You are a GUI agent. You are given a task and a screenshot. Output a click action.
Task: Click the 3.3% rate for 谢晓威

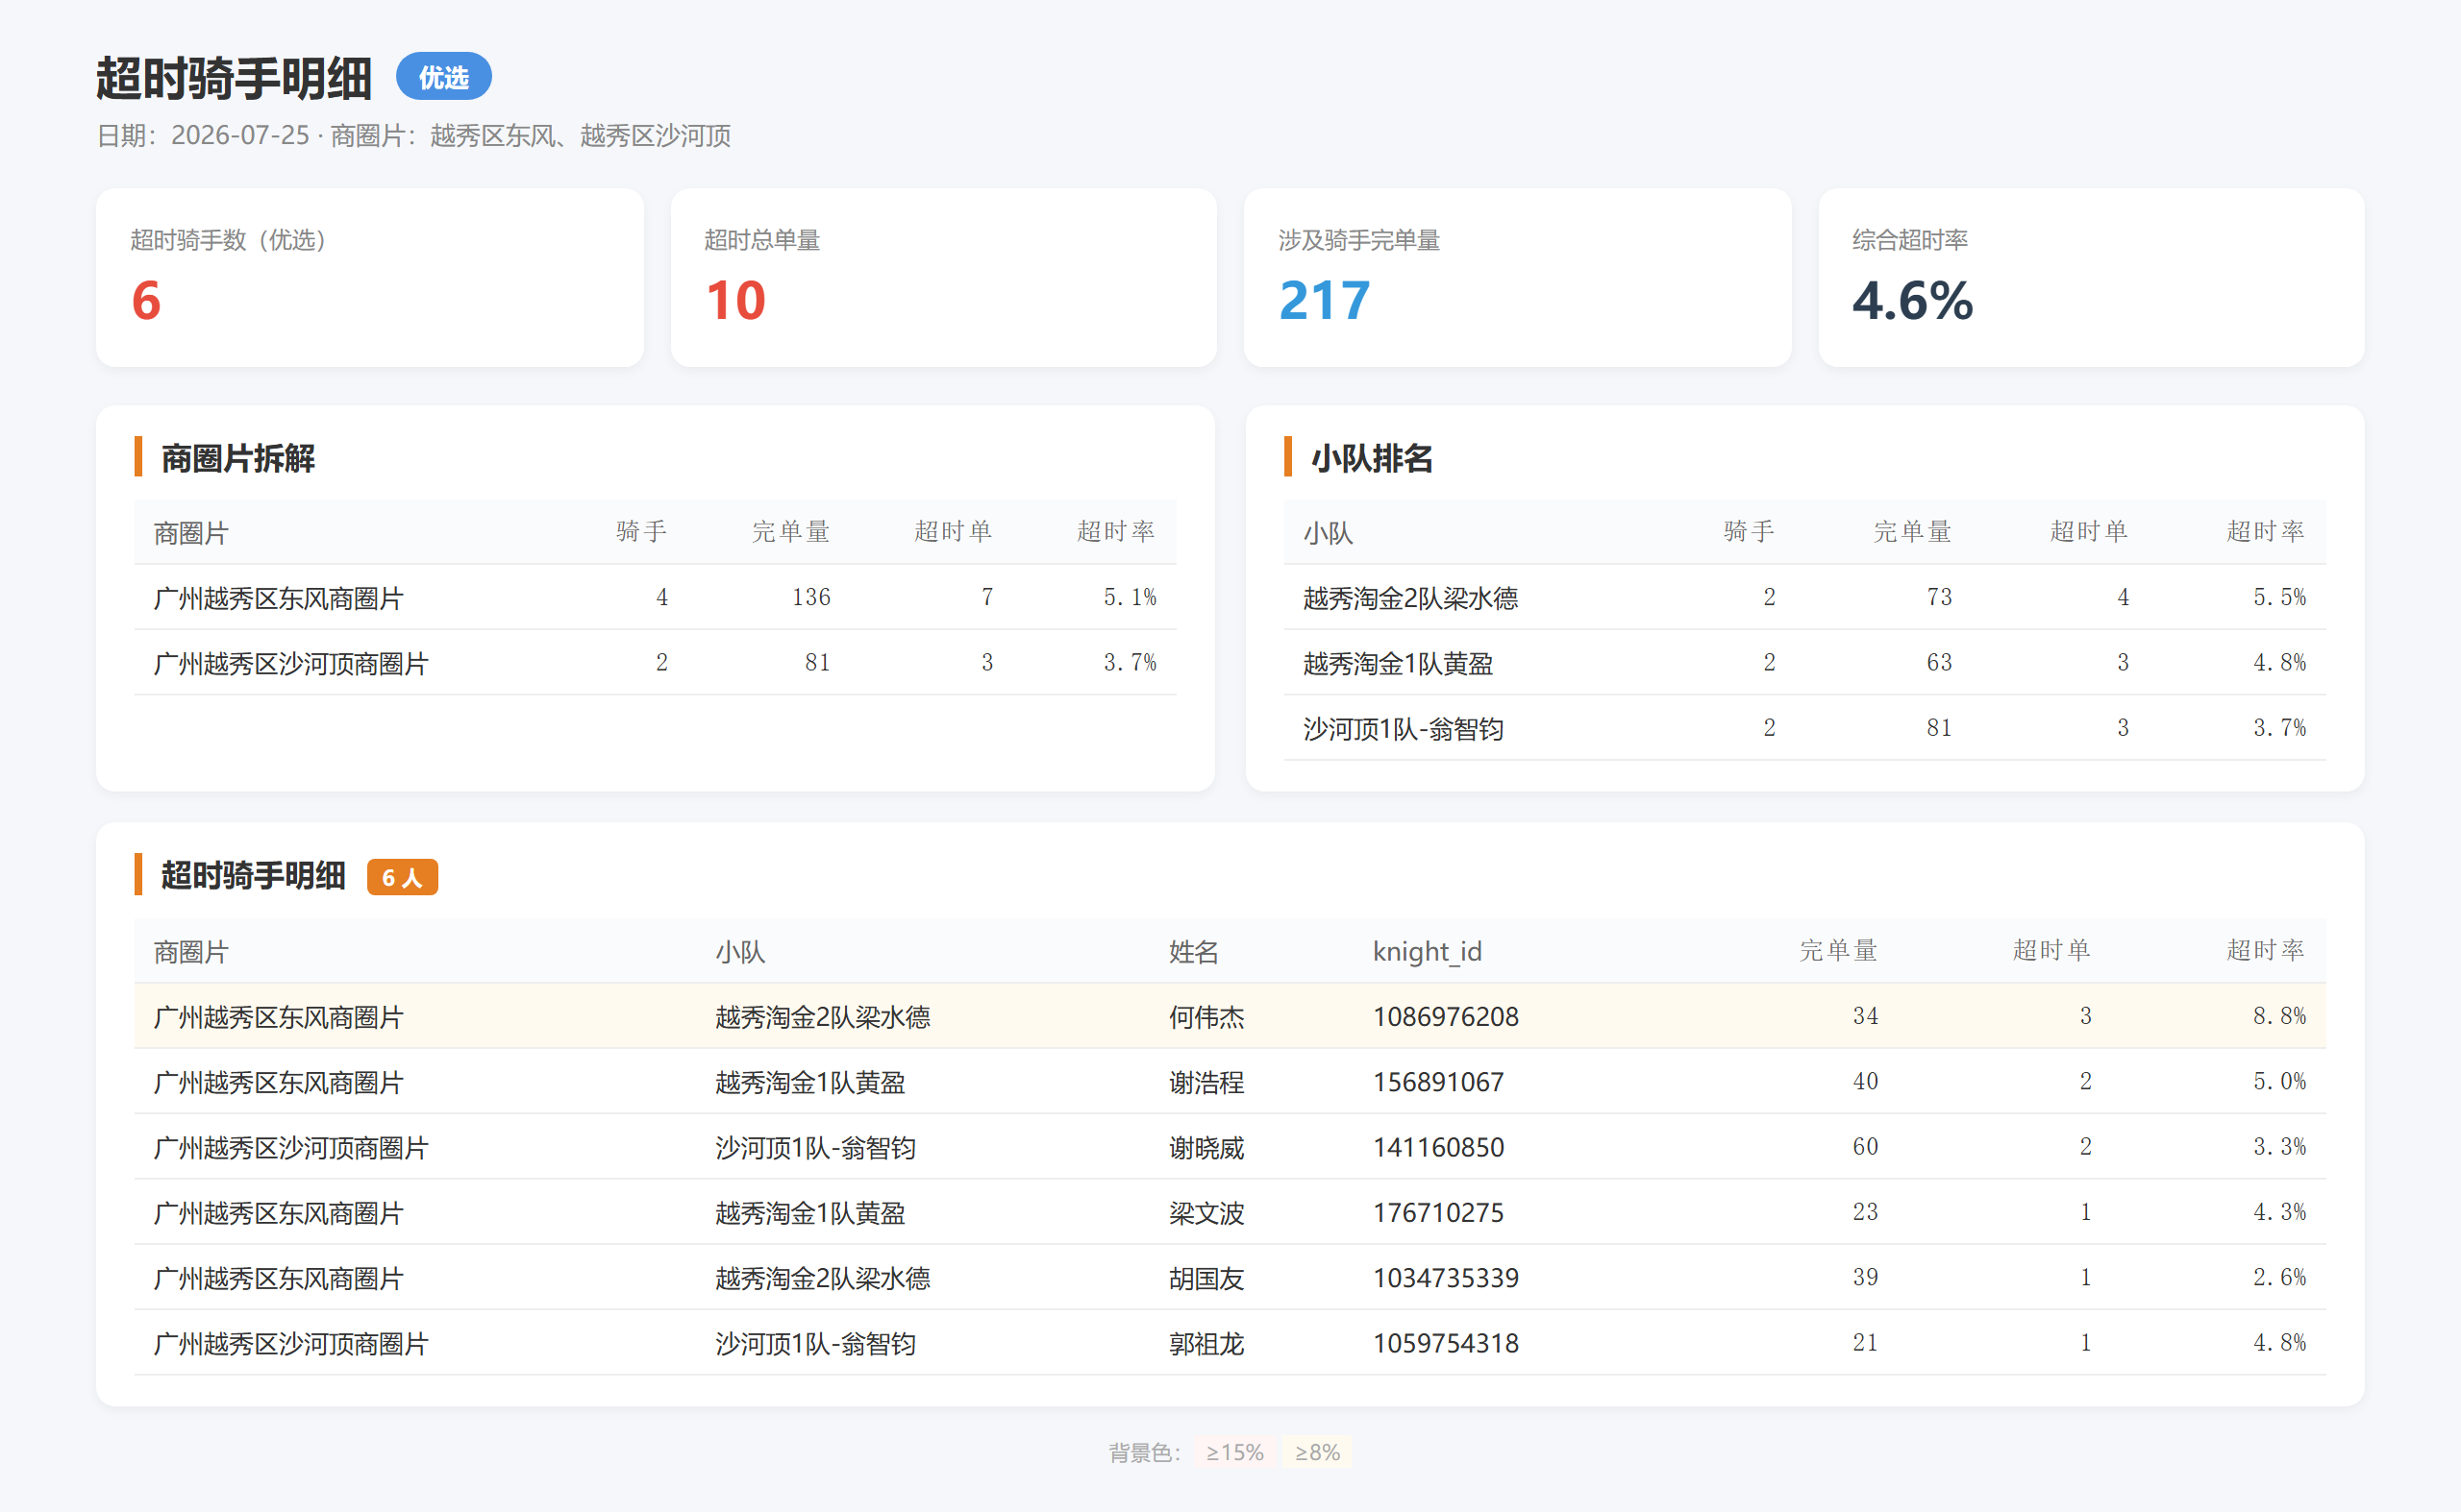pyautogui.click(x=2279, y=1147)
